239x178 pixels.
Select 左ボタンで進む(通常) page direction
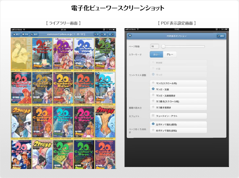(153, 124)
